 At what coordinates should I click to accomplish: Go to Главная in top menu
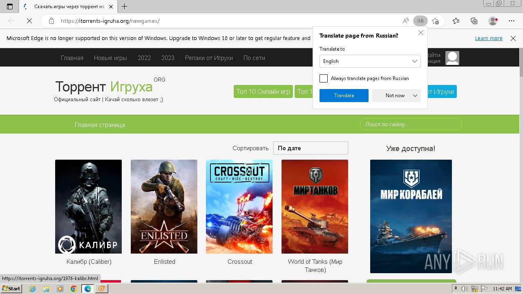(72, 58)
